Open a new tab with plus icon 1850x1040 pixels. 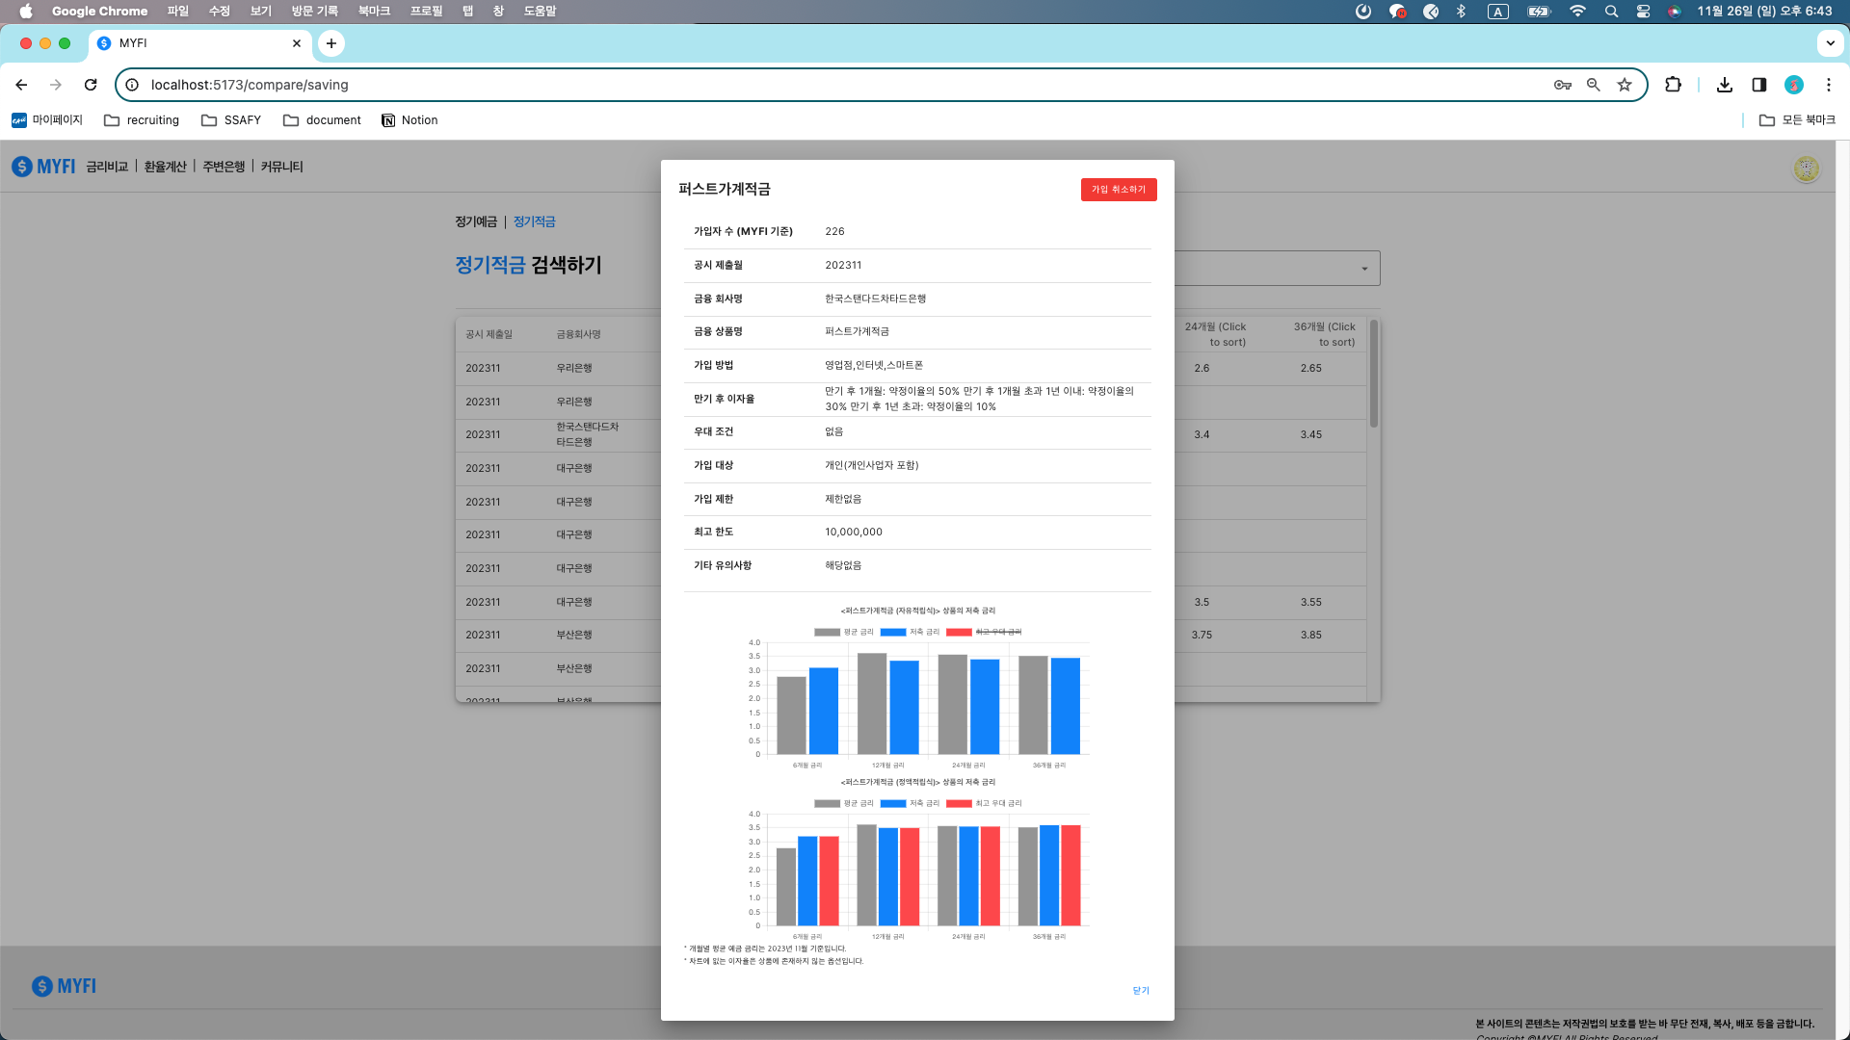(x=330, y=43)
